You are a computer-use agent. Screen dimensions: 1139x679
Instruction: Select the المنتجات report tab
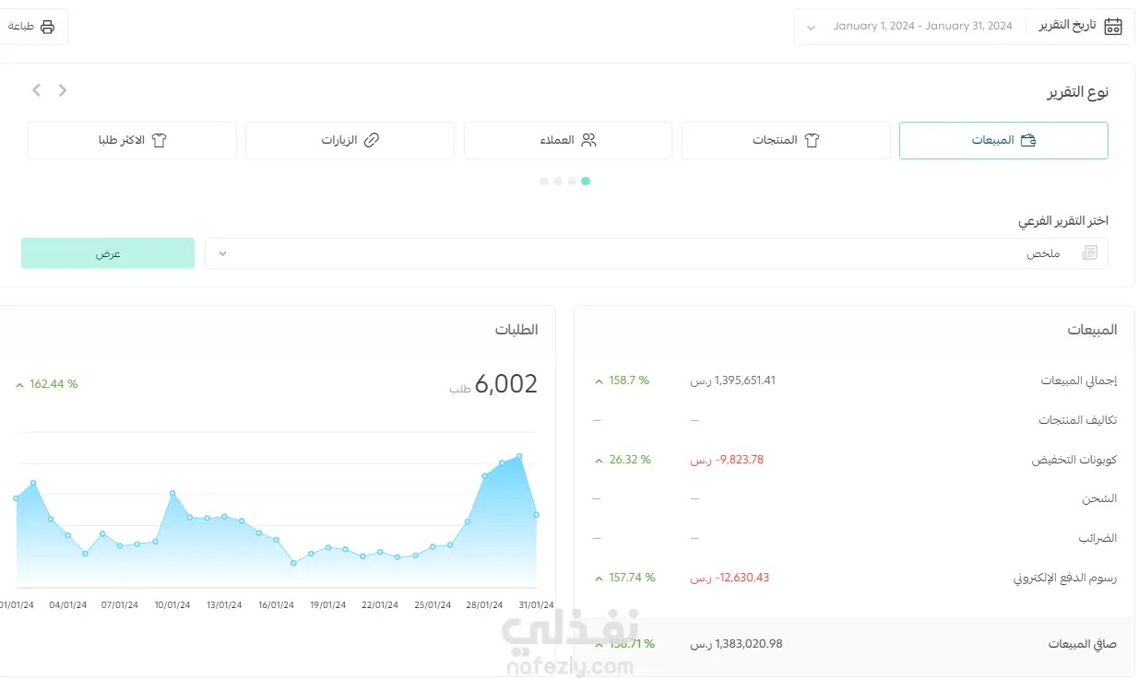[786, 140]
